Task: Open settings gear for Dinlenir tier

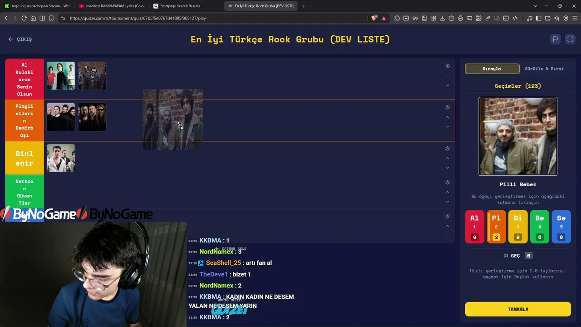Action: pos(448,149)
